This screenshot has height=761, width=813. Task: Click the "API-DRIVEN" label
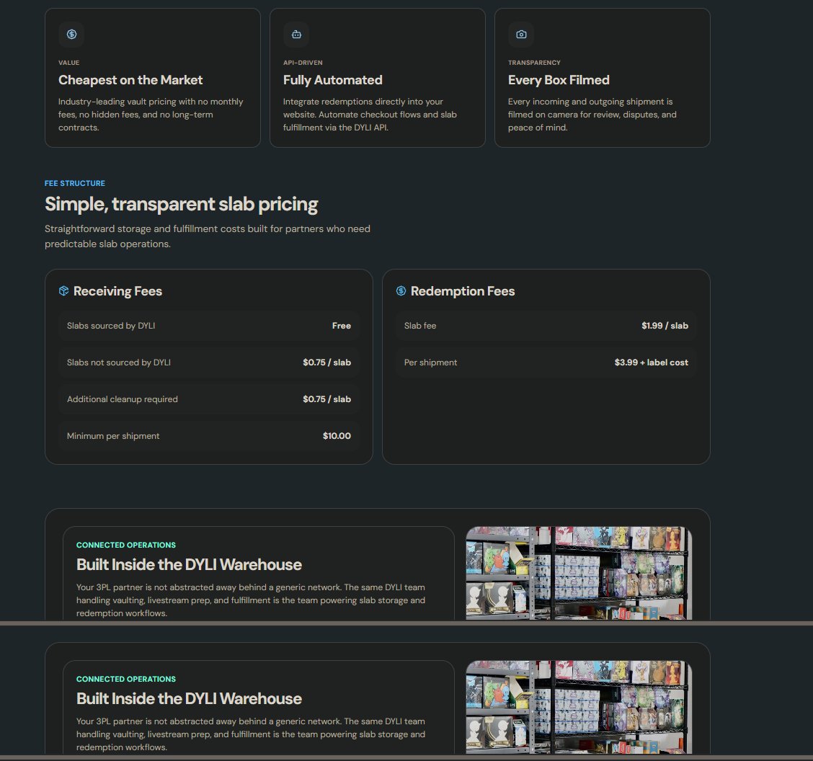303,63
